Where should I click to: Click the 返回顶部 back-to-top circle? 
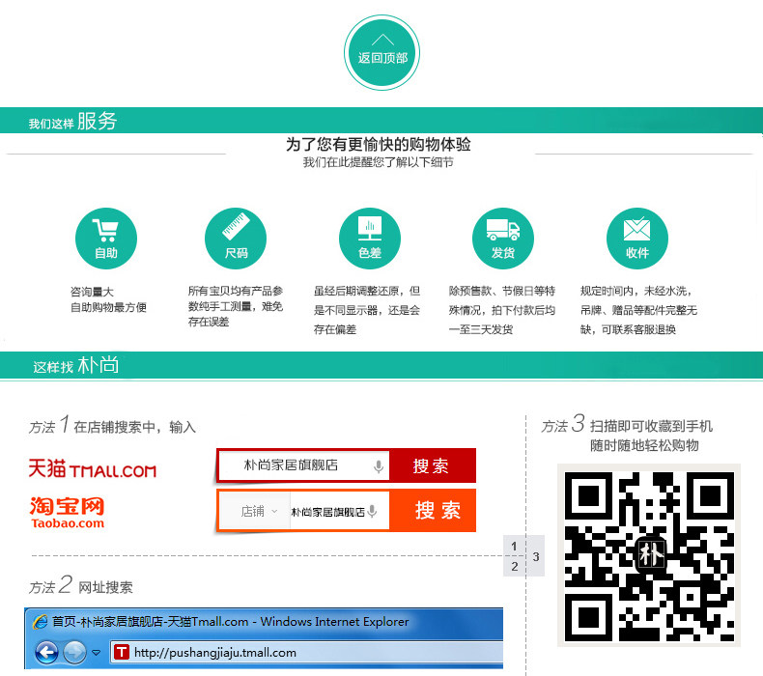click(382, 52)
